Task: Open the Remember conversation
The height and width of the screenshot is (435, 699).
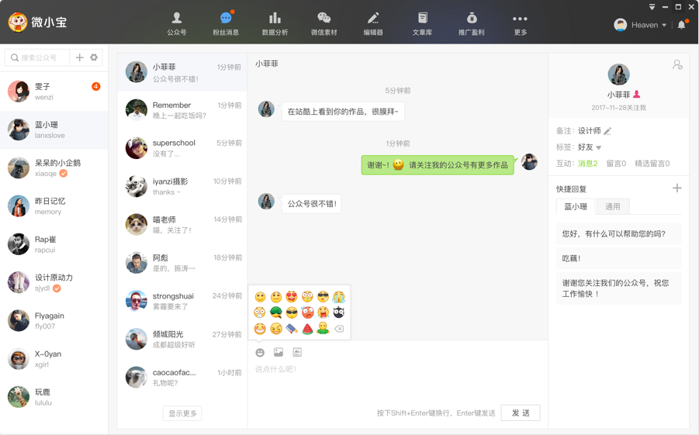Action: (x=182, y=110)
